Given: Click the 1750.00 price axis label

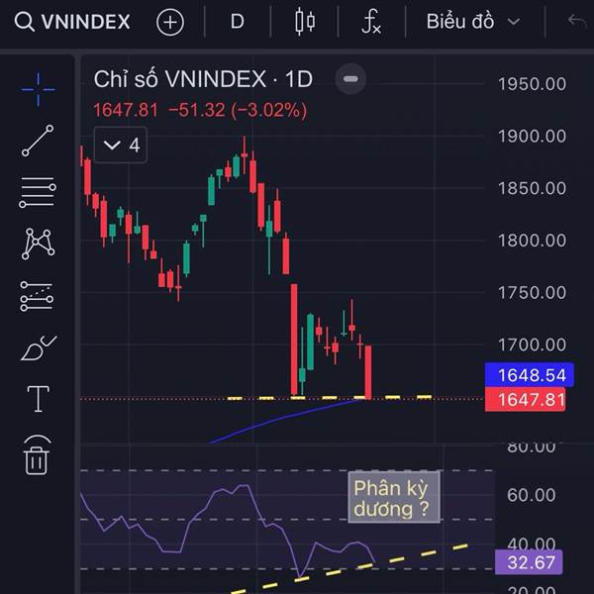Looking at the screenshot, I should click(x=532, y=292).
